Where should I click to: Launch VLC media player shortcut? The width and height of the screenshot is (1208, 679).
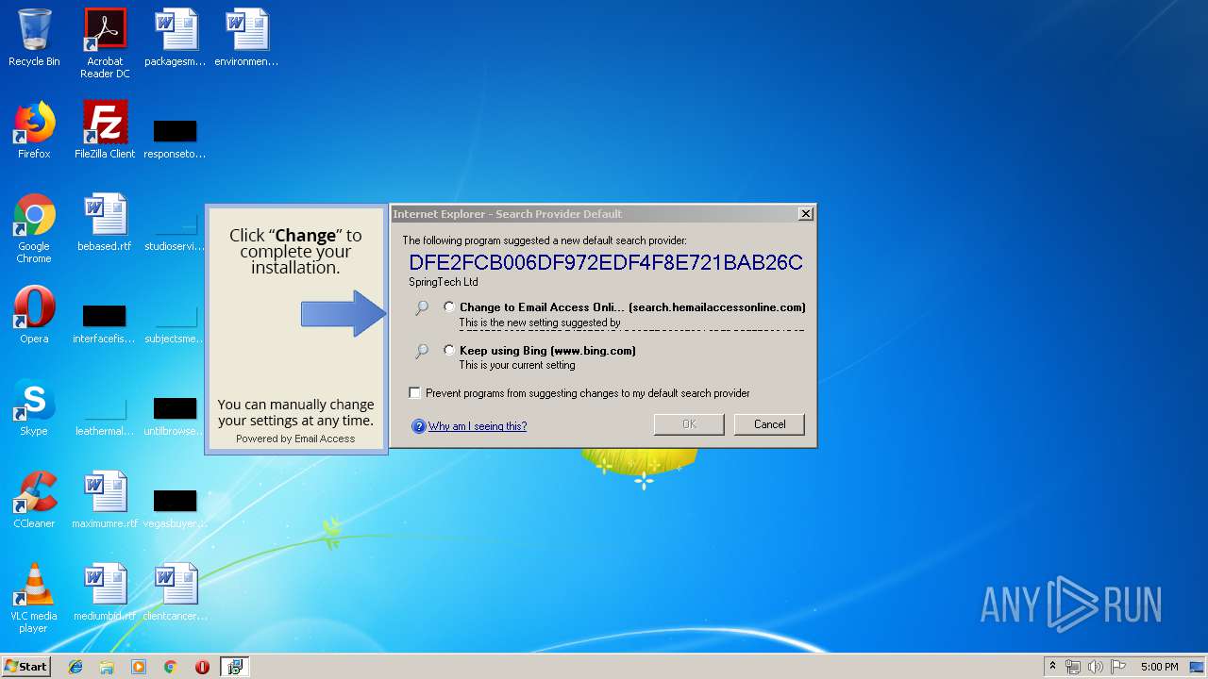[34, 598]
